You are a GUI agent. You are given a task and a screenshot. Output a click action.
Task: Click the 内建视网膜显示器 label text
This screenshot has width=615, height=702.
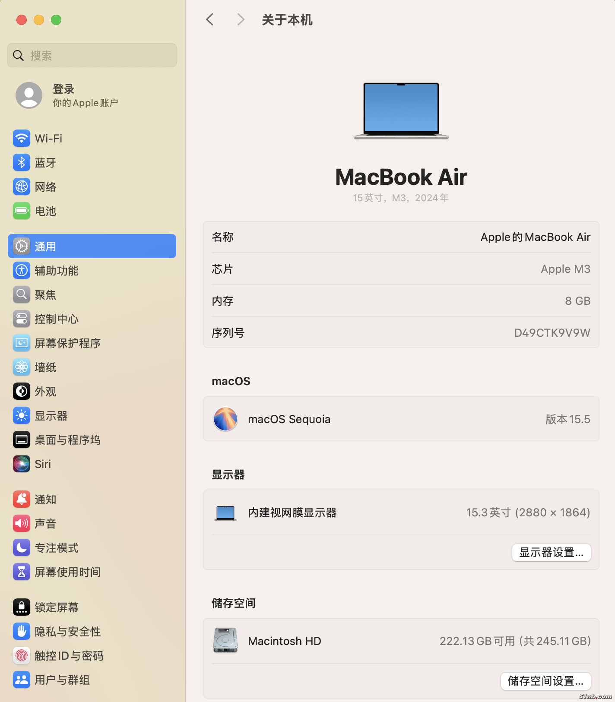tap(292, 512)
